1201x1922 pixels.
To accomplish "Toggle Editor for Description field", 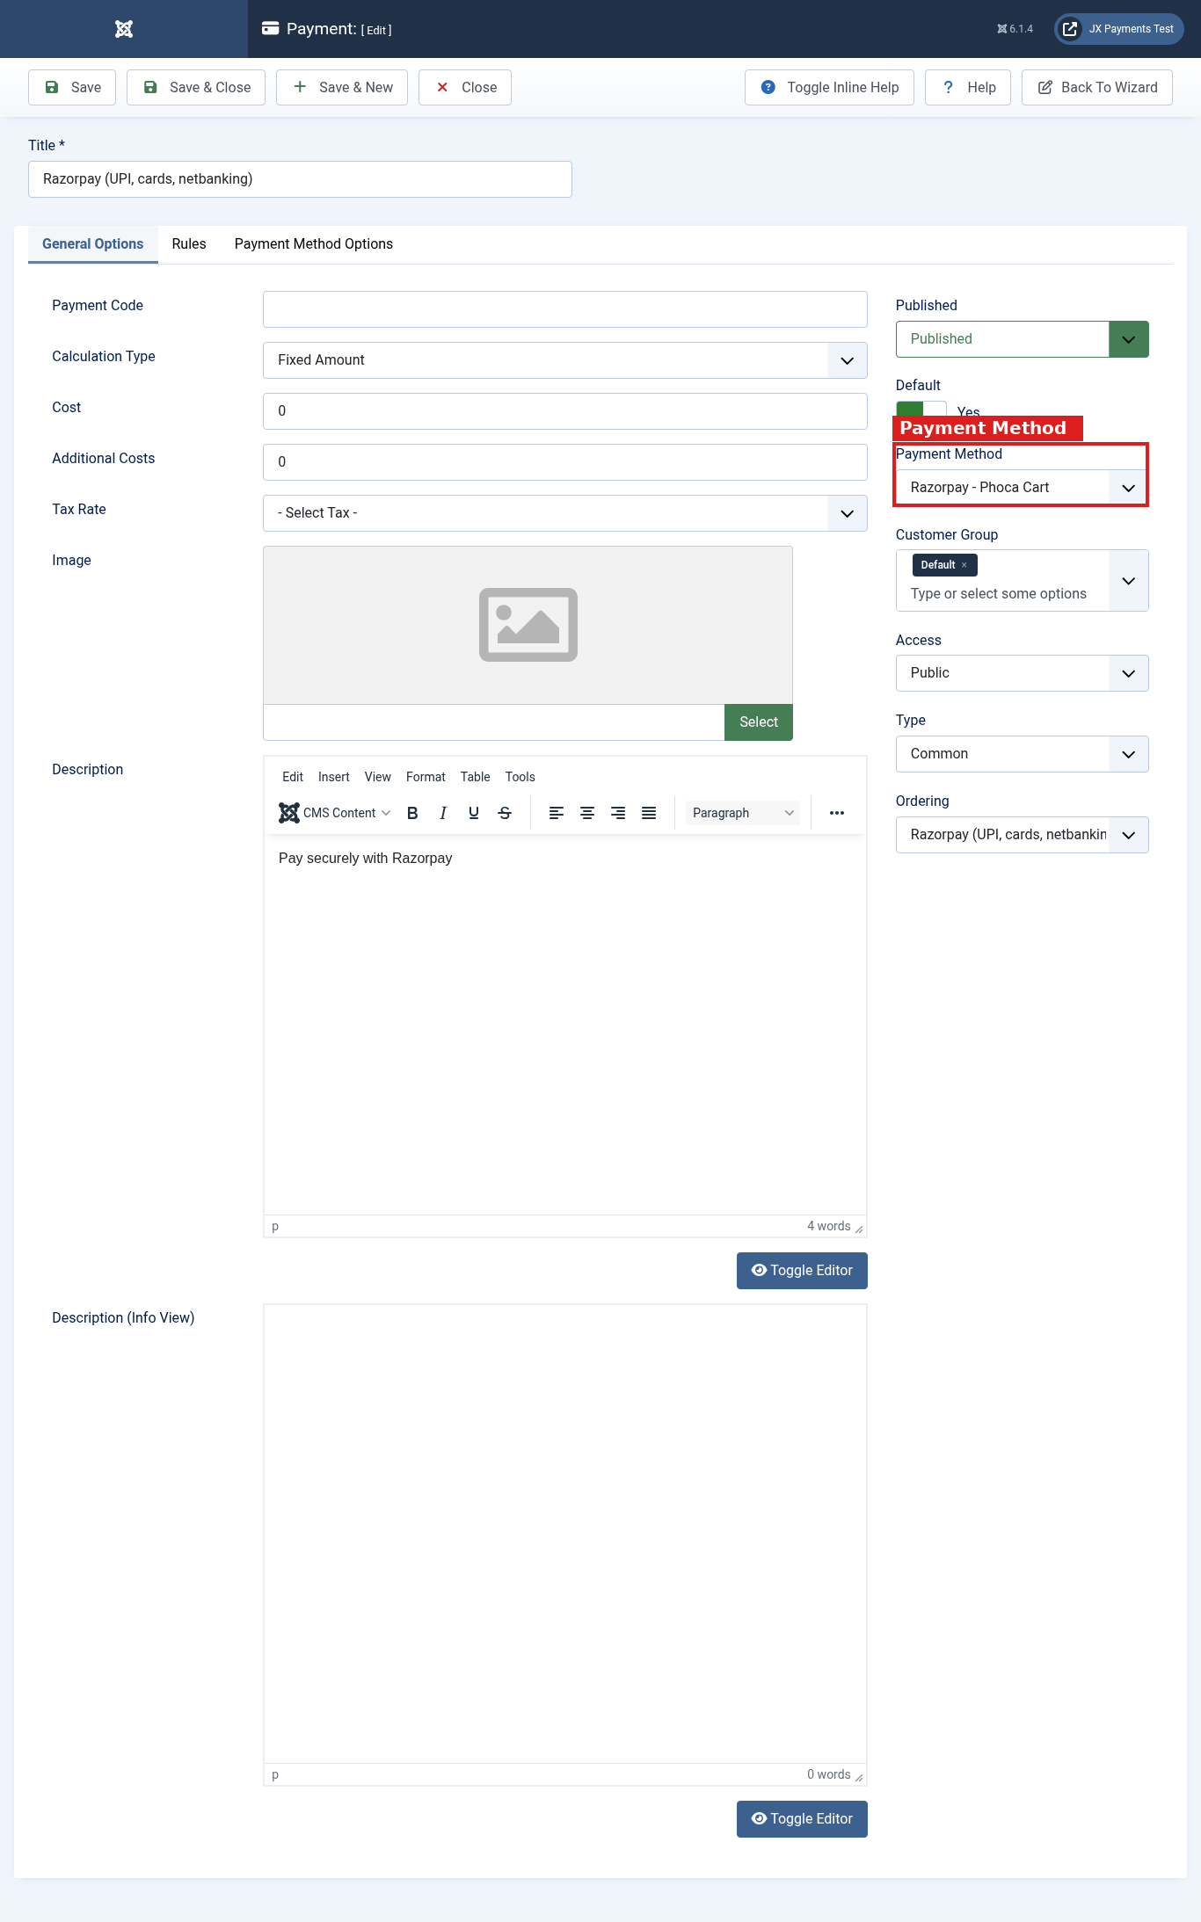I will click(x=802, y=1271).
